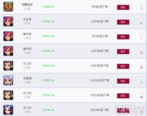Screen dimensions: 147x116
Task: Open the 化生寺 character avatar
Action: coord(8,22)
